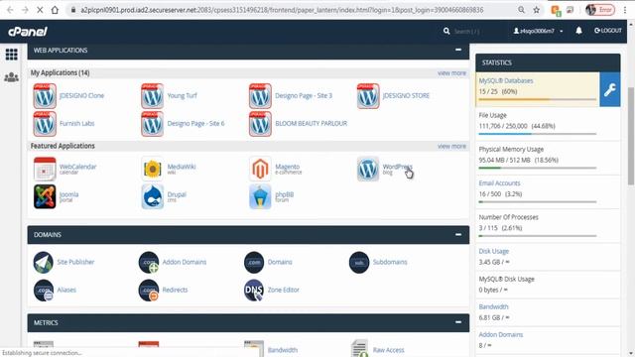Click the Aliases icon
635x357 pixels.
pos(44,291)
